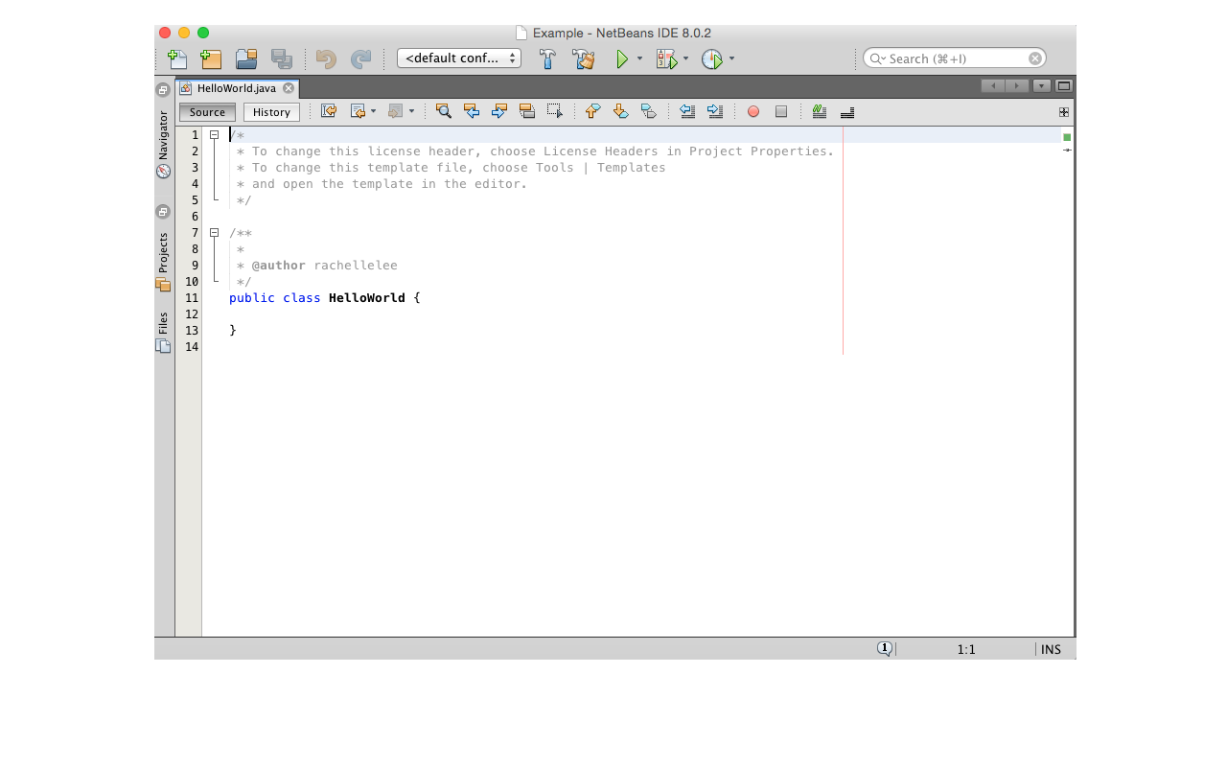Click the Source button
This screenshot has width=1227, height=767.
pyautogui.click(x=206, y=111)
